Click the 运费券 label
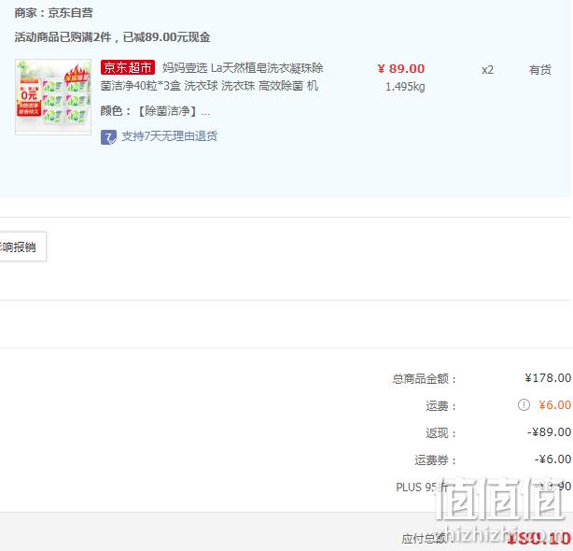This screenshot has height=551, width=573. point(435,460)
